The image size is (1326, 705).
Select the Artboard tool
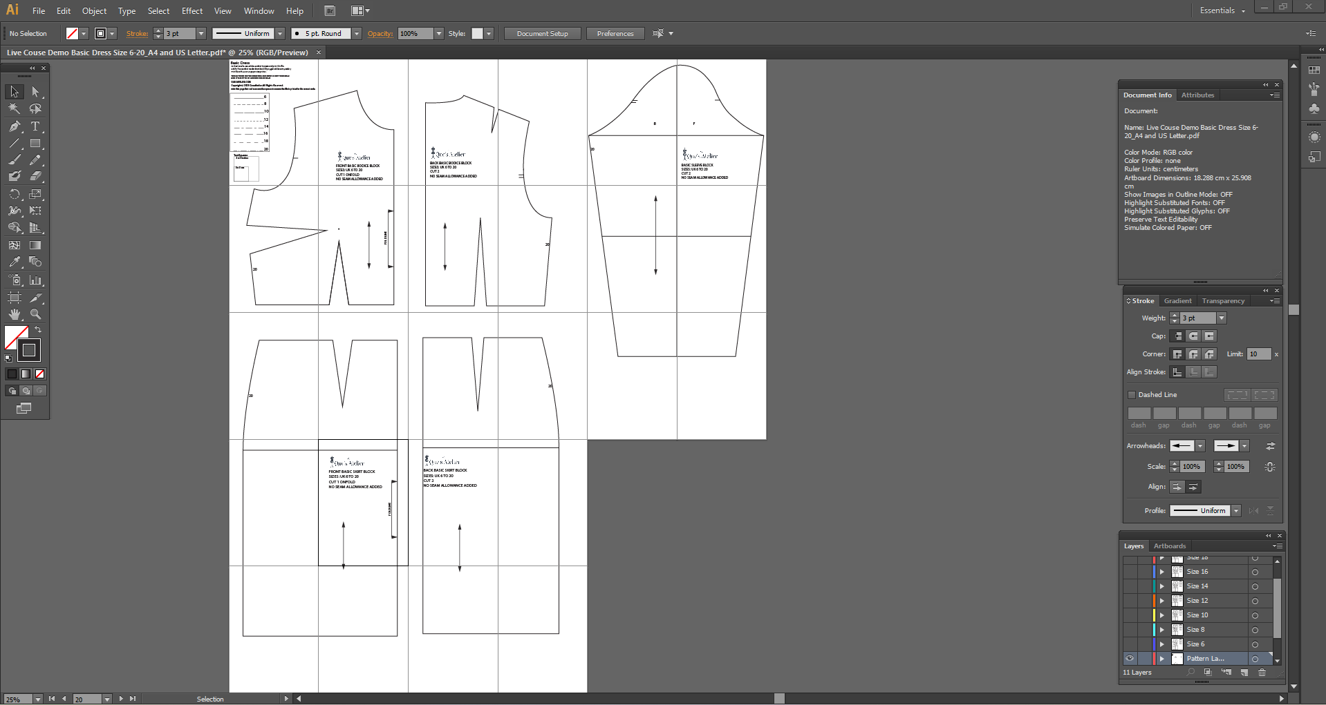tap(15, 298)
